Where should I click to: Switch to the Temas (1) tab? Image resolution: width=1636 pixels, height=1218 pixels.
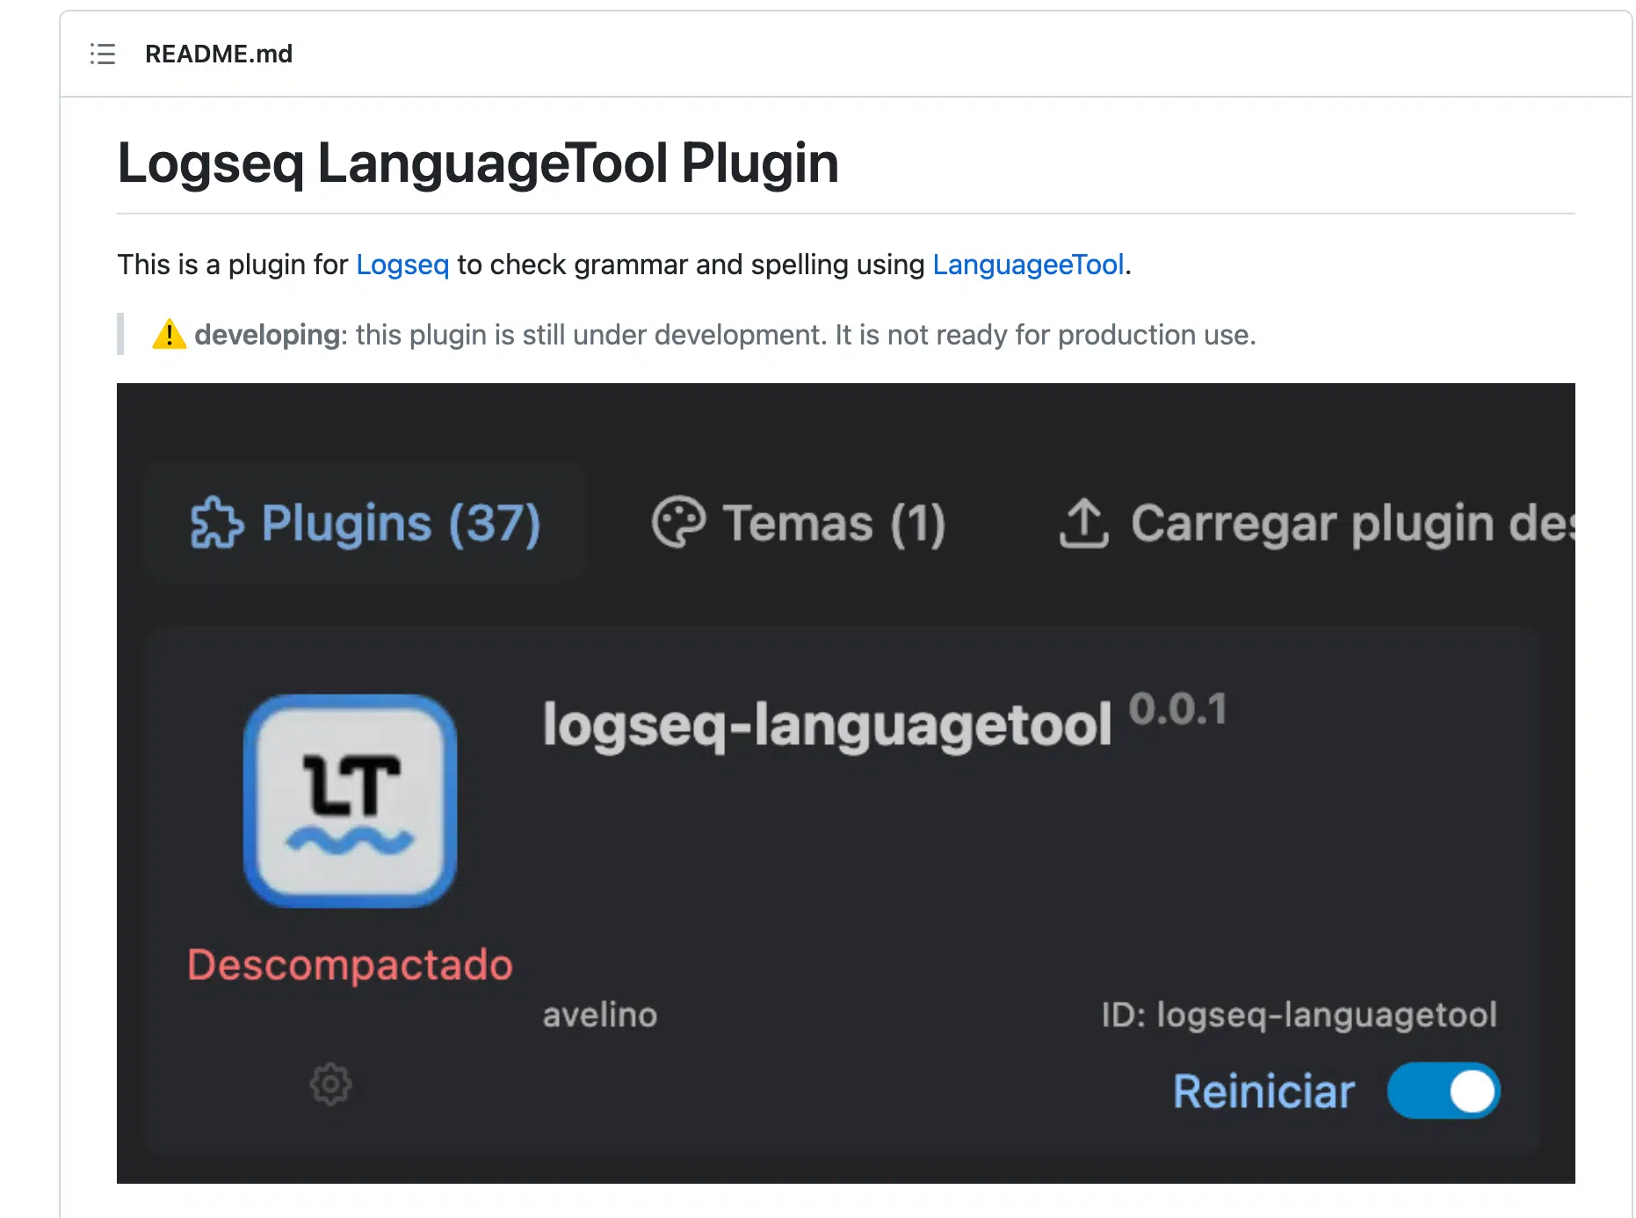pos(798,523)
